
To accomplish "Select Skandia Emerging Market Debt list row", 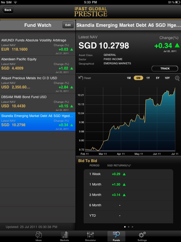I will point(38,122).
